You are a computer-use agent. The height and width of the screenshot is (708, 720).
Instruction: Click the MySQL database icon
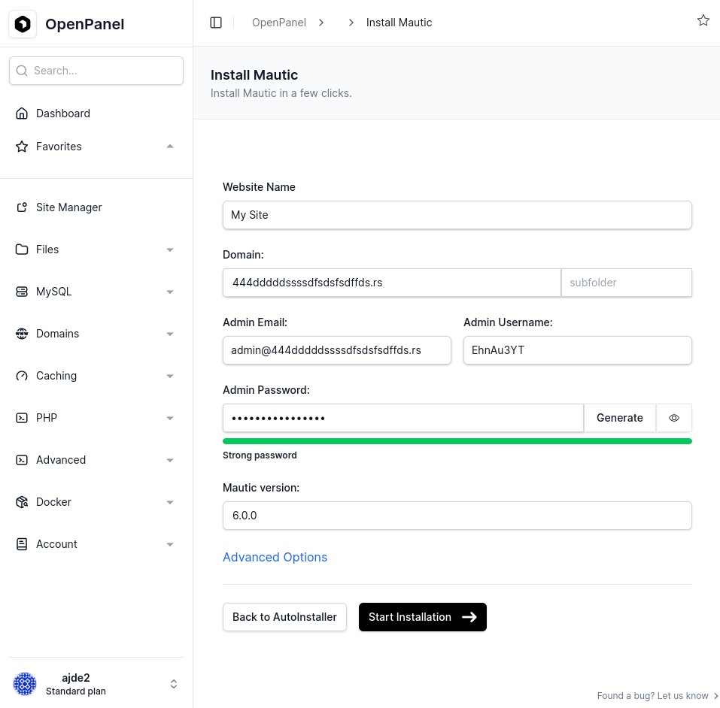(x=22, y=292)
